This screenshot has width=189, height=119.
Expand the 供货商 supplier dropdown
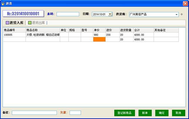tap(177, 14)
